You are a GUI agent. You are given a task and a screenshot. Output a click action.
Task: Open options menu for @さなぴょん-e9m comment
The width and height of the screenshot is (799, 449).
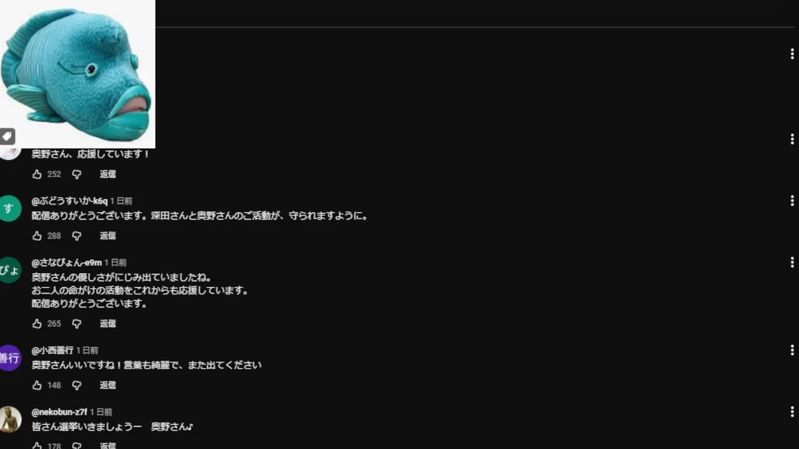(x=792, y=263)
